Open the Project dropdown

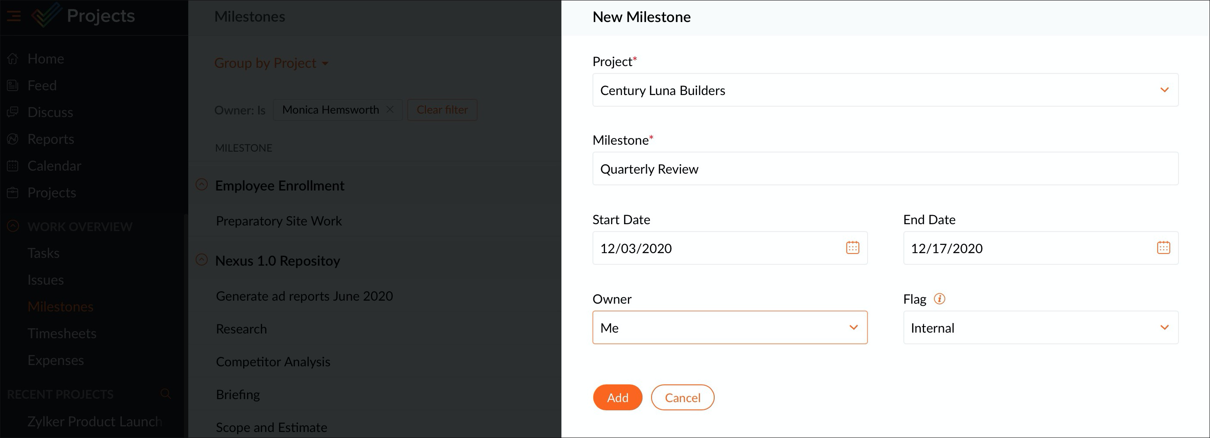pyautogui.click(x=885, y=90)
